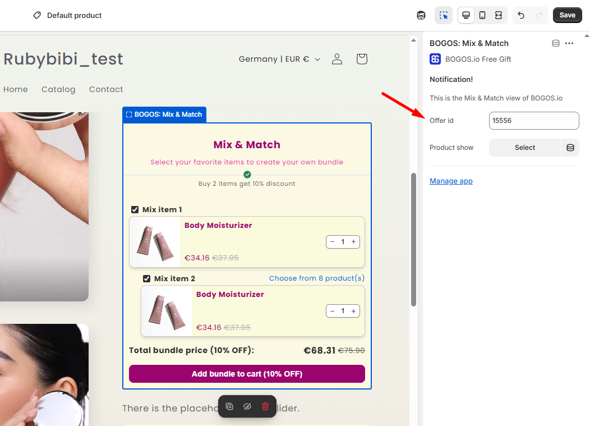
Task: Go to Contact page in navigation
Action: pos(106,89)
